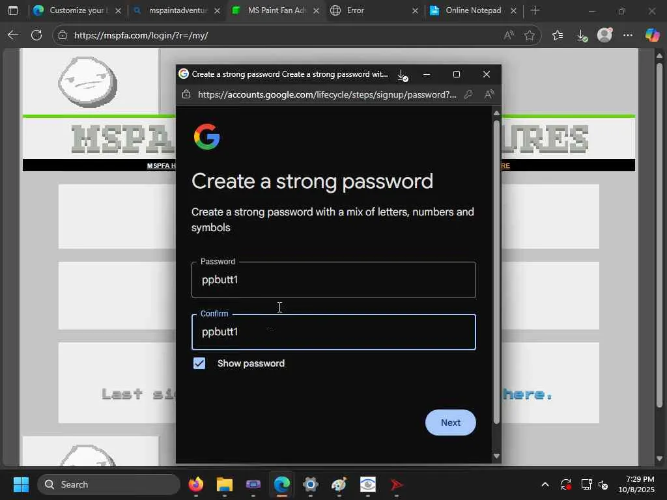Image resolution: width=667 pixels, height=500 pixels.
Task: Open Read aloud icon in popup address bar
Action: click(x=489, y=94)
